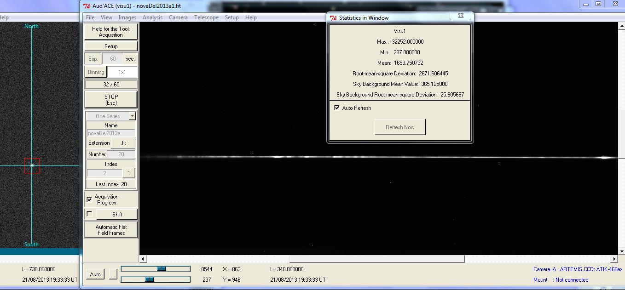The image size is (625, 290).
Task: Uncheck the Acquisition Progress checkbox
Action: click(89, 199)
